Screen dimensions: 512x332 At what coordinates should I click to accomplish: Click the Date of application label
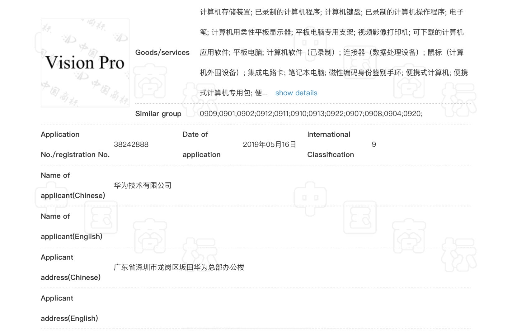pos(201,145)
